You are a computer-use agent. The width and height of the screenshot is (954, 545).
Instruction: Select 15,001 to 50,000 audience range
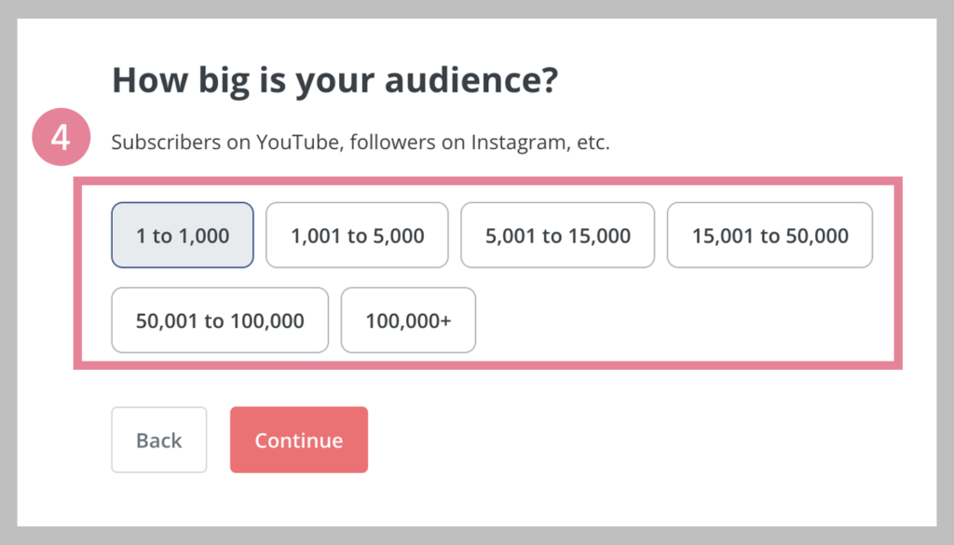coord(770,236)
